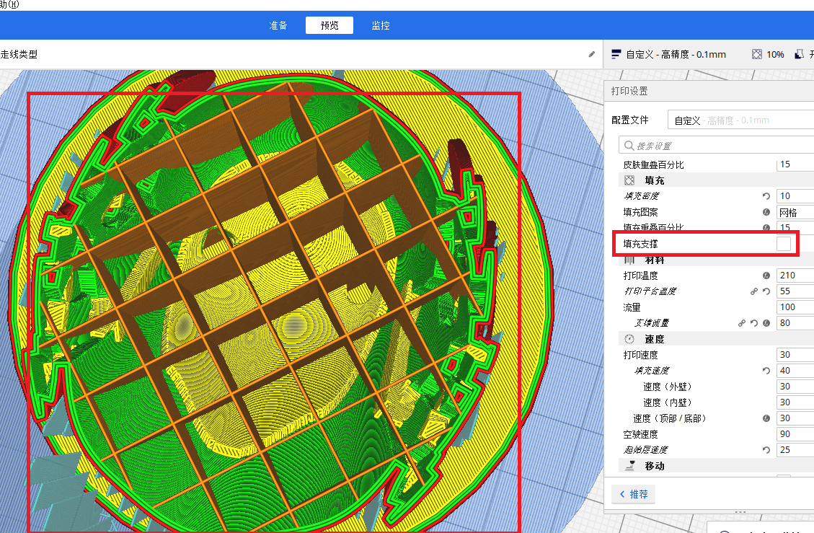Open the 填充图案 网格 pattern dropdown
Viewport: 814px width, 533px height.
[x=795, y=212]
